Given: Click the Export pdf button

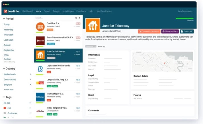Looking at the screenshot, I should click(187, 31).
